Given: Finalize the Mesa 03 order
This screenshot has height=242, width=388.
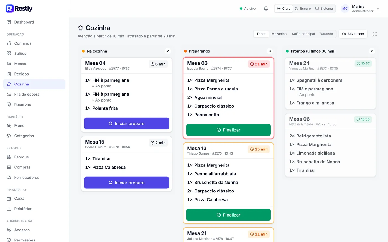Looking at the screenshot, I should pos(228,130).
